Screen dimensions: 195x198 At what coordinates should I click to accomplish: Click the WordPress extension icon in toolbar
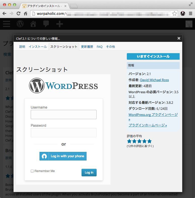point(183,13)
